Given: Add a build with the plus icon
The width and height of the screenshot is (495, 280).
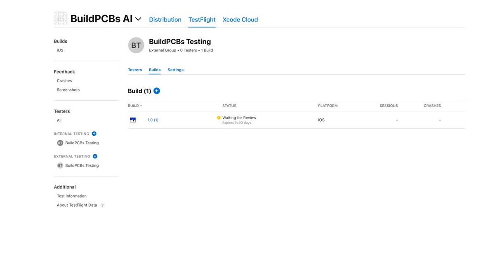Looking at the screenshot, I should click(157, 91).
